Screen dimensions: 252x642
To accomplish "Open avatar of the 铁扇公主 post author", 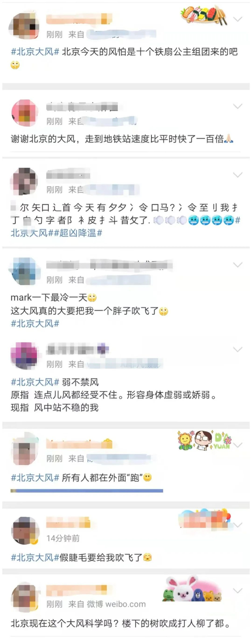I will pos(24,26).
